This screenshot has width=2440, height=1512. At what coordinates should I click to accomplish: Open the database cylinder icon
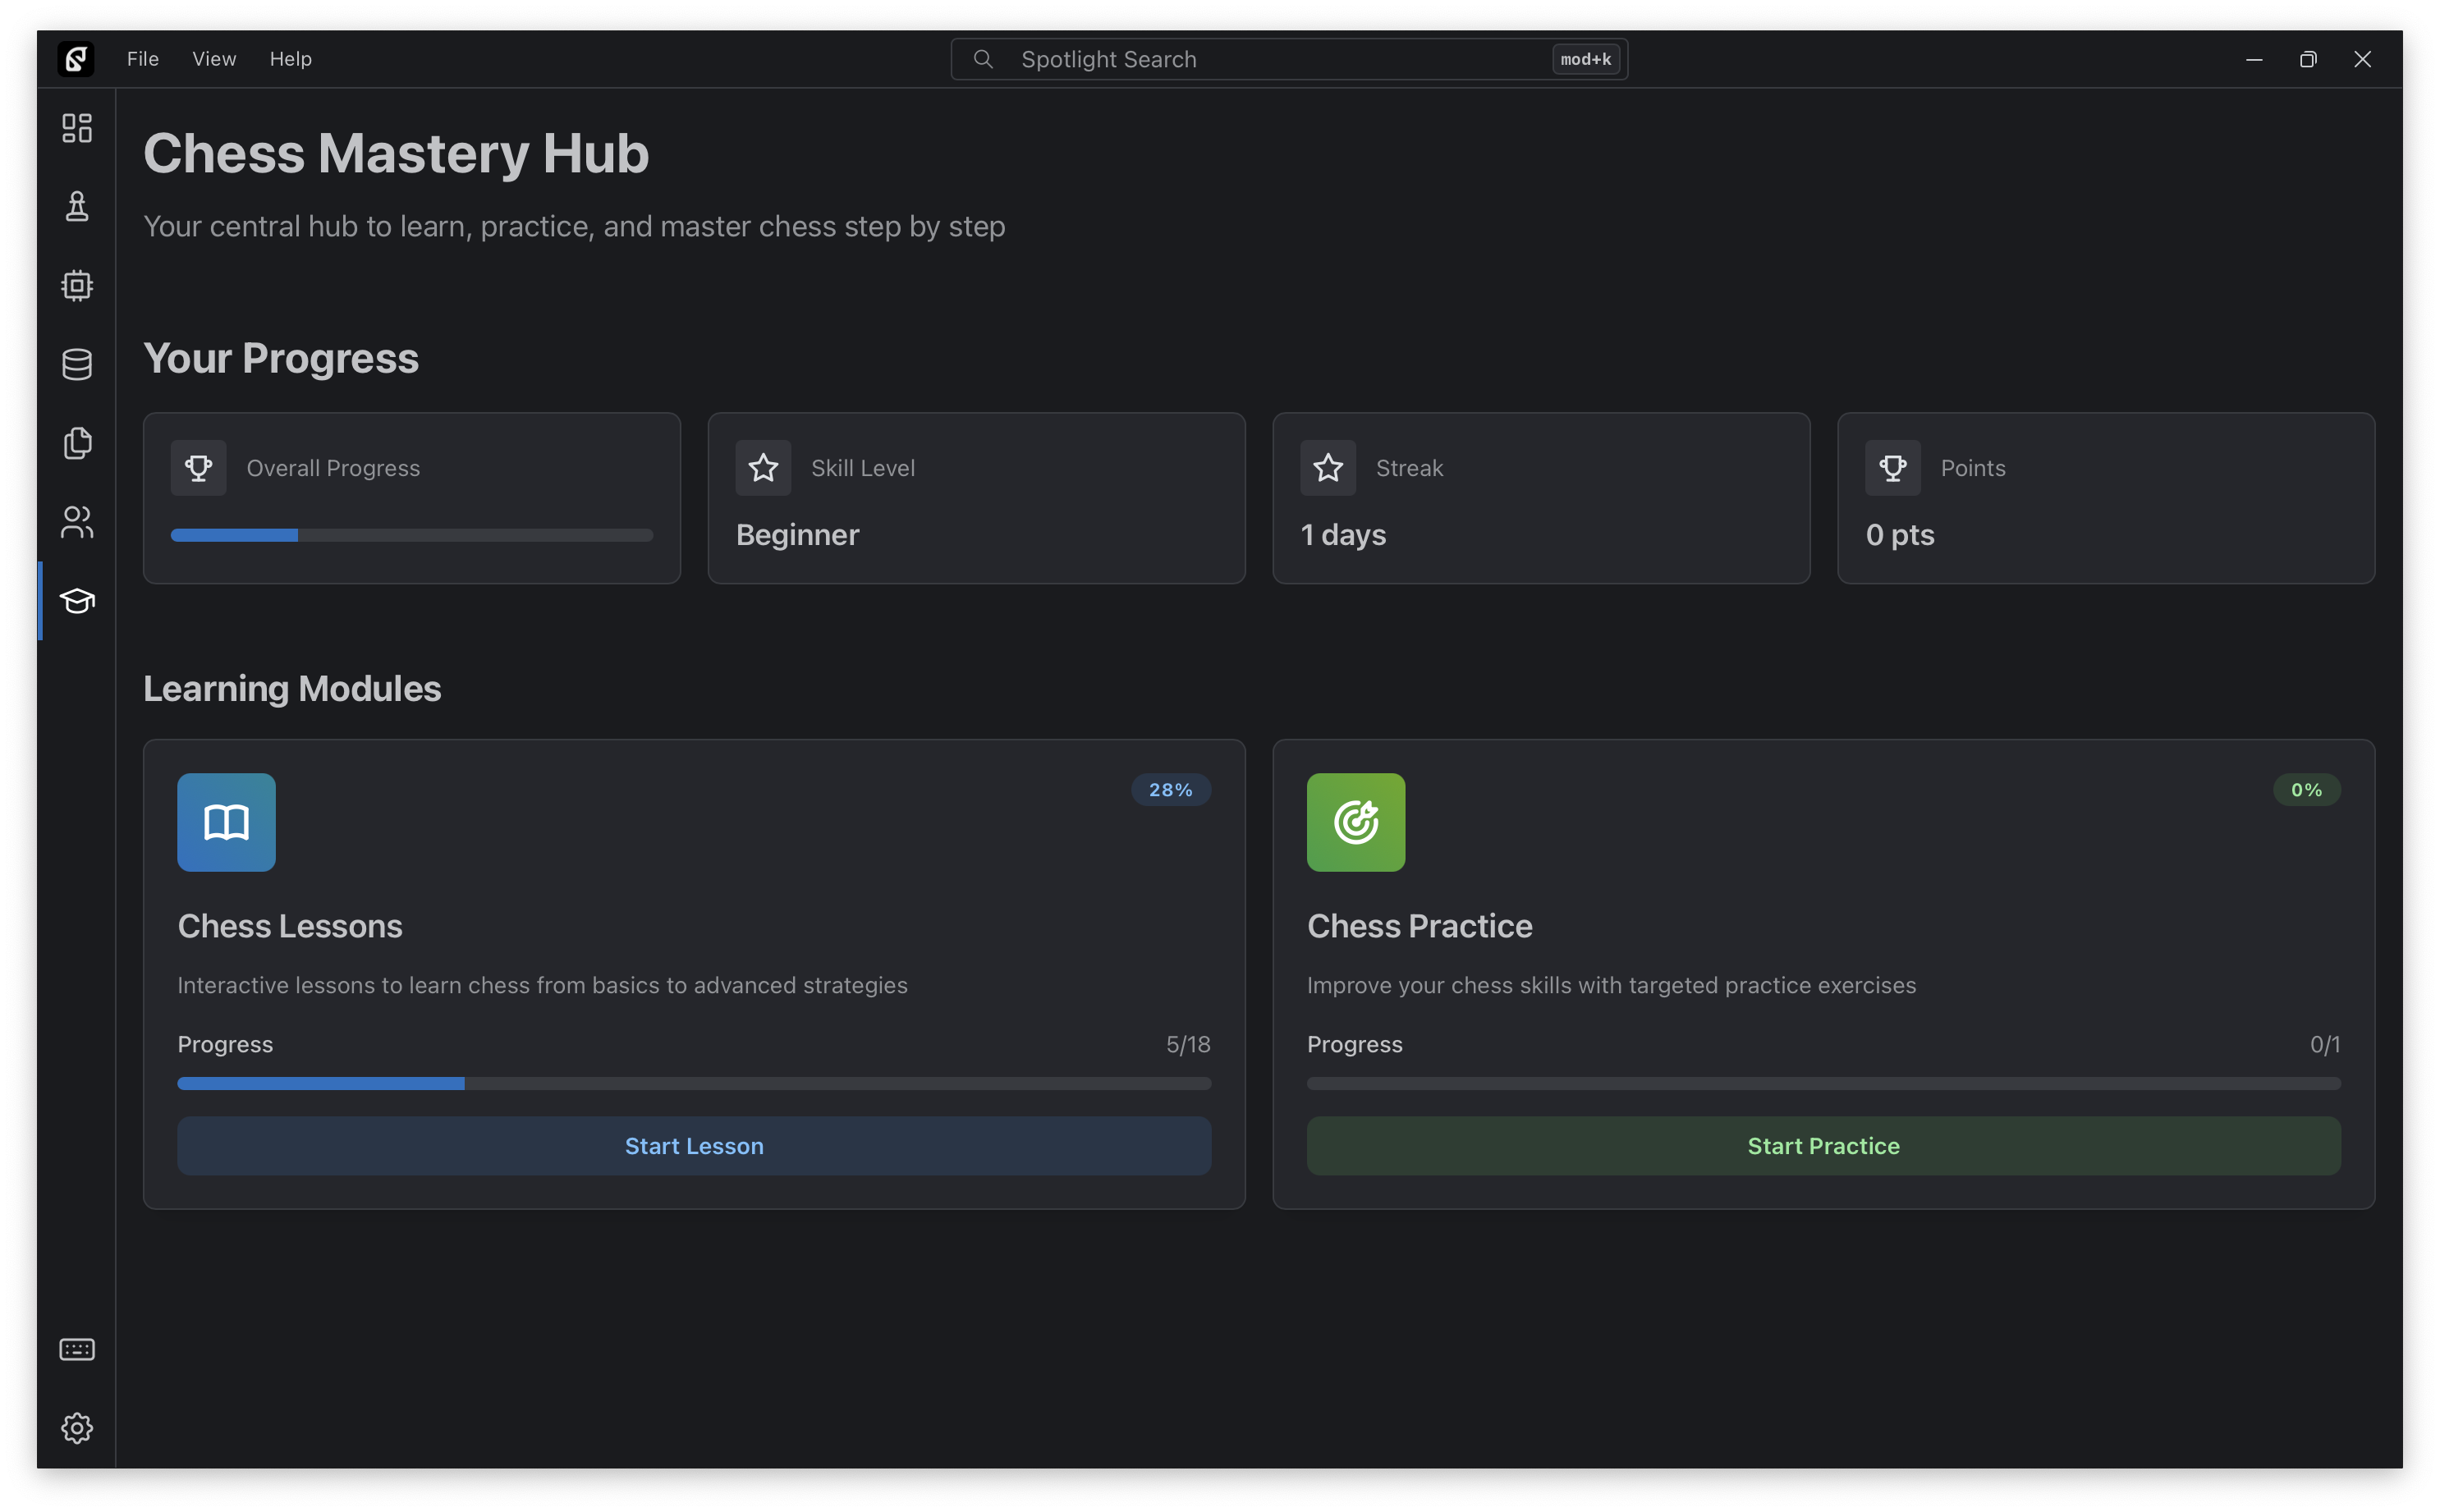[x=77, y=364]
